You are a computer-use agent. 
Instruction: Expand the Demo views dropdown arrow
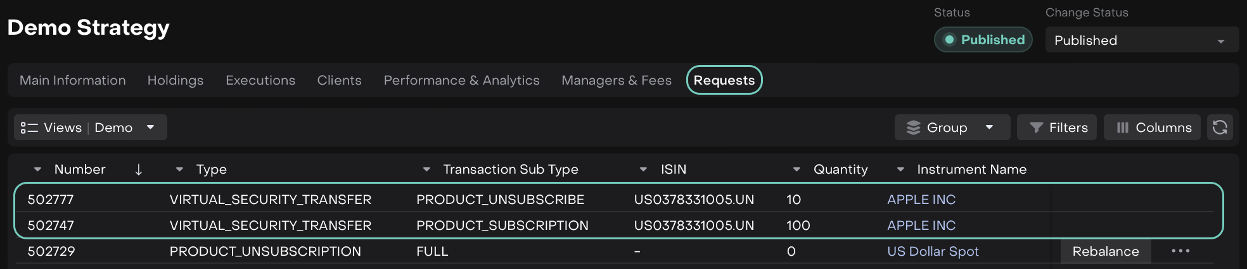(151, 128)
